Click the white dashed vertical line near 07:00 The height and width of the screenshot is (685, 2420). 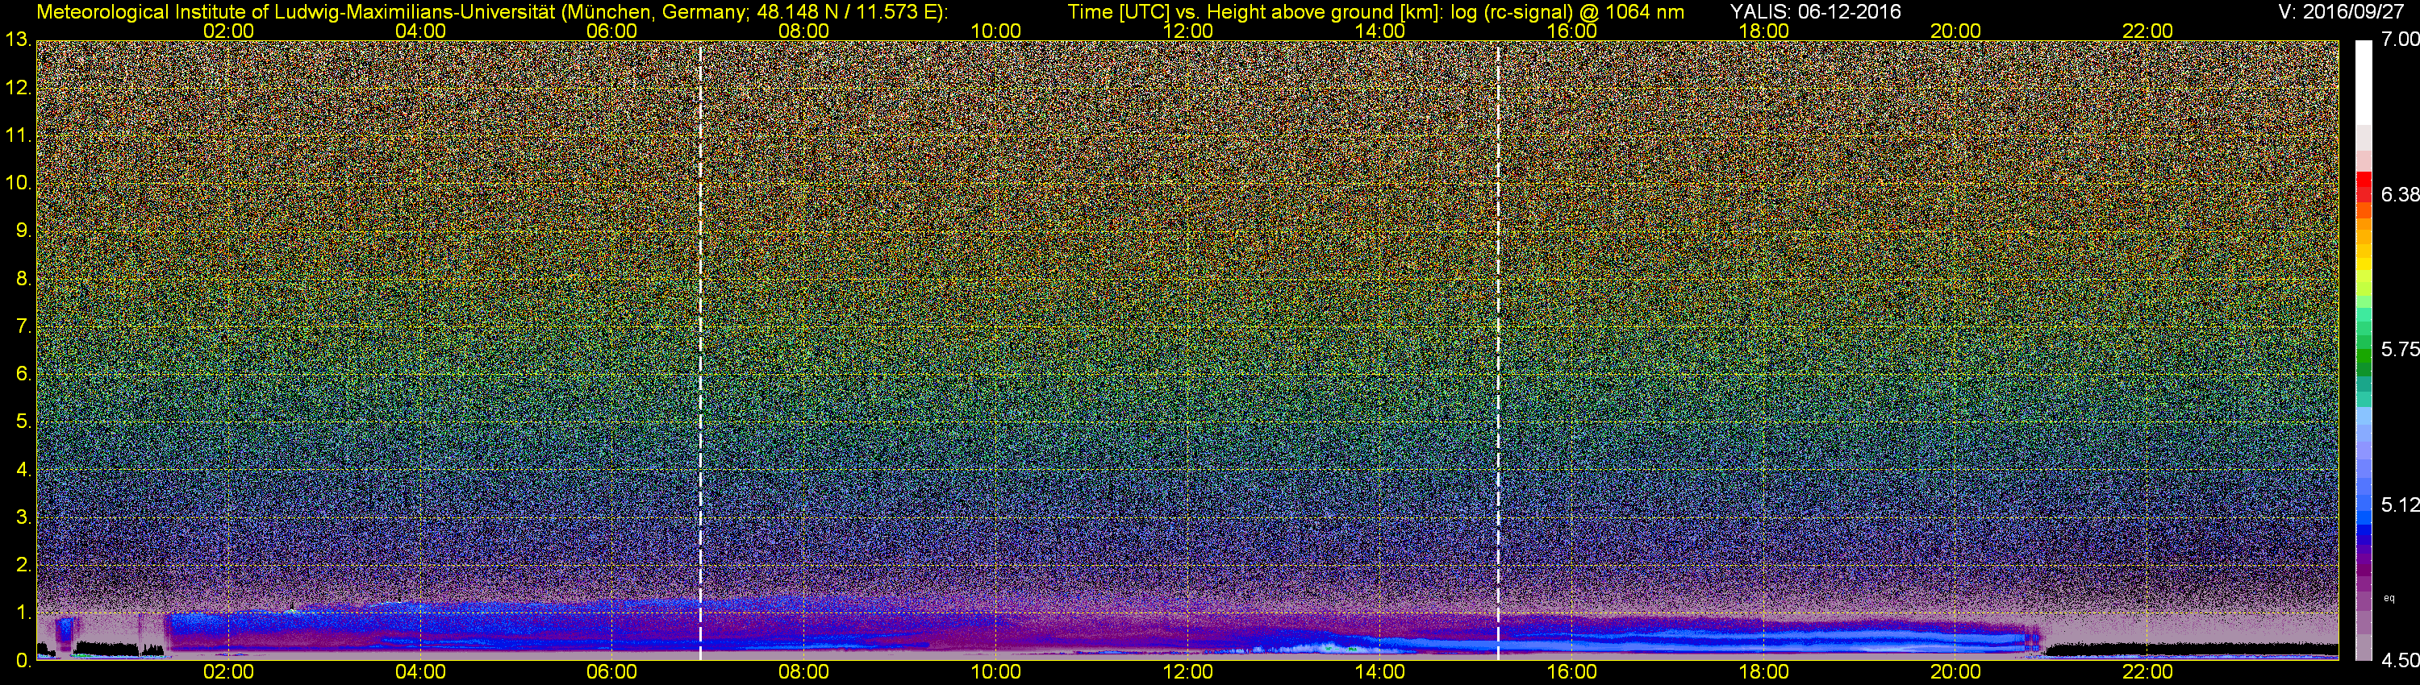click(700, 347)
